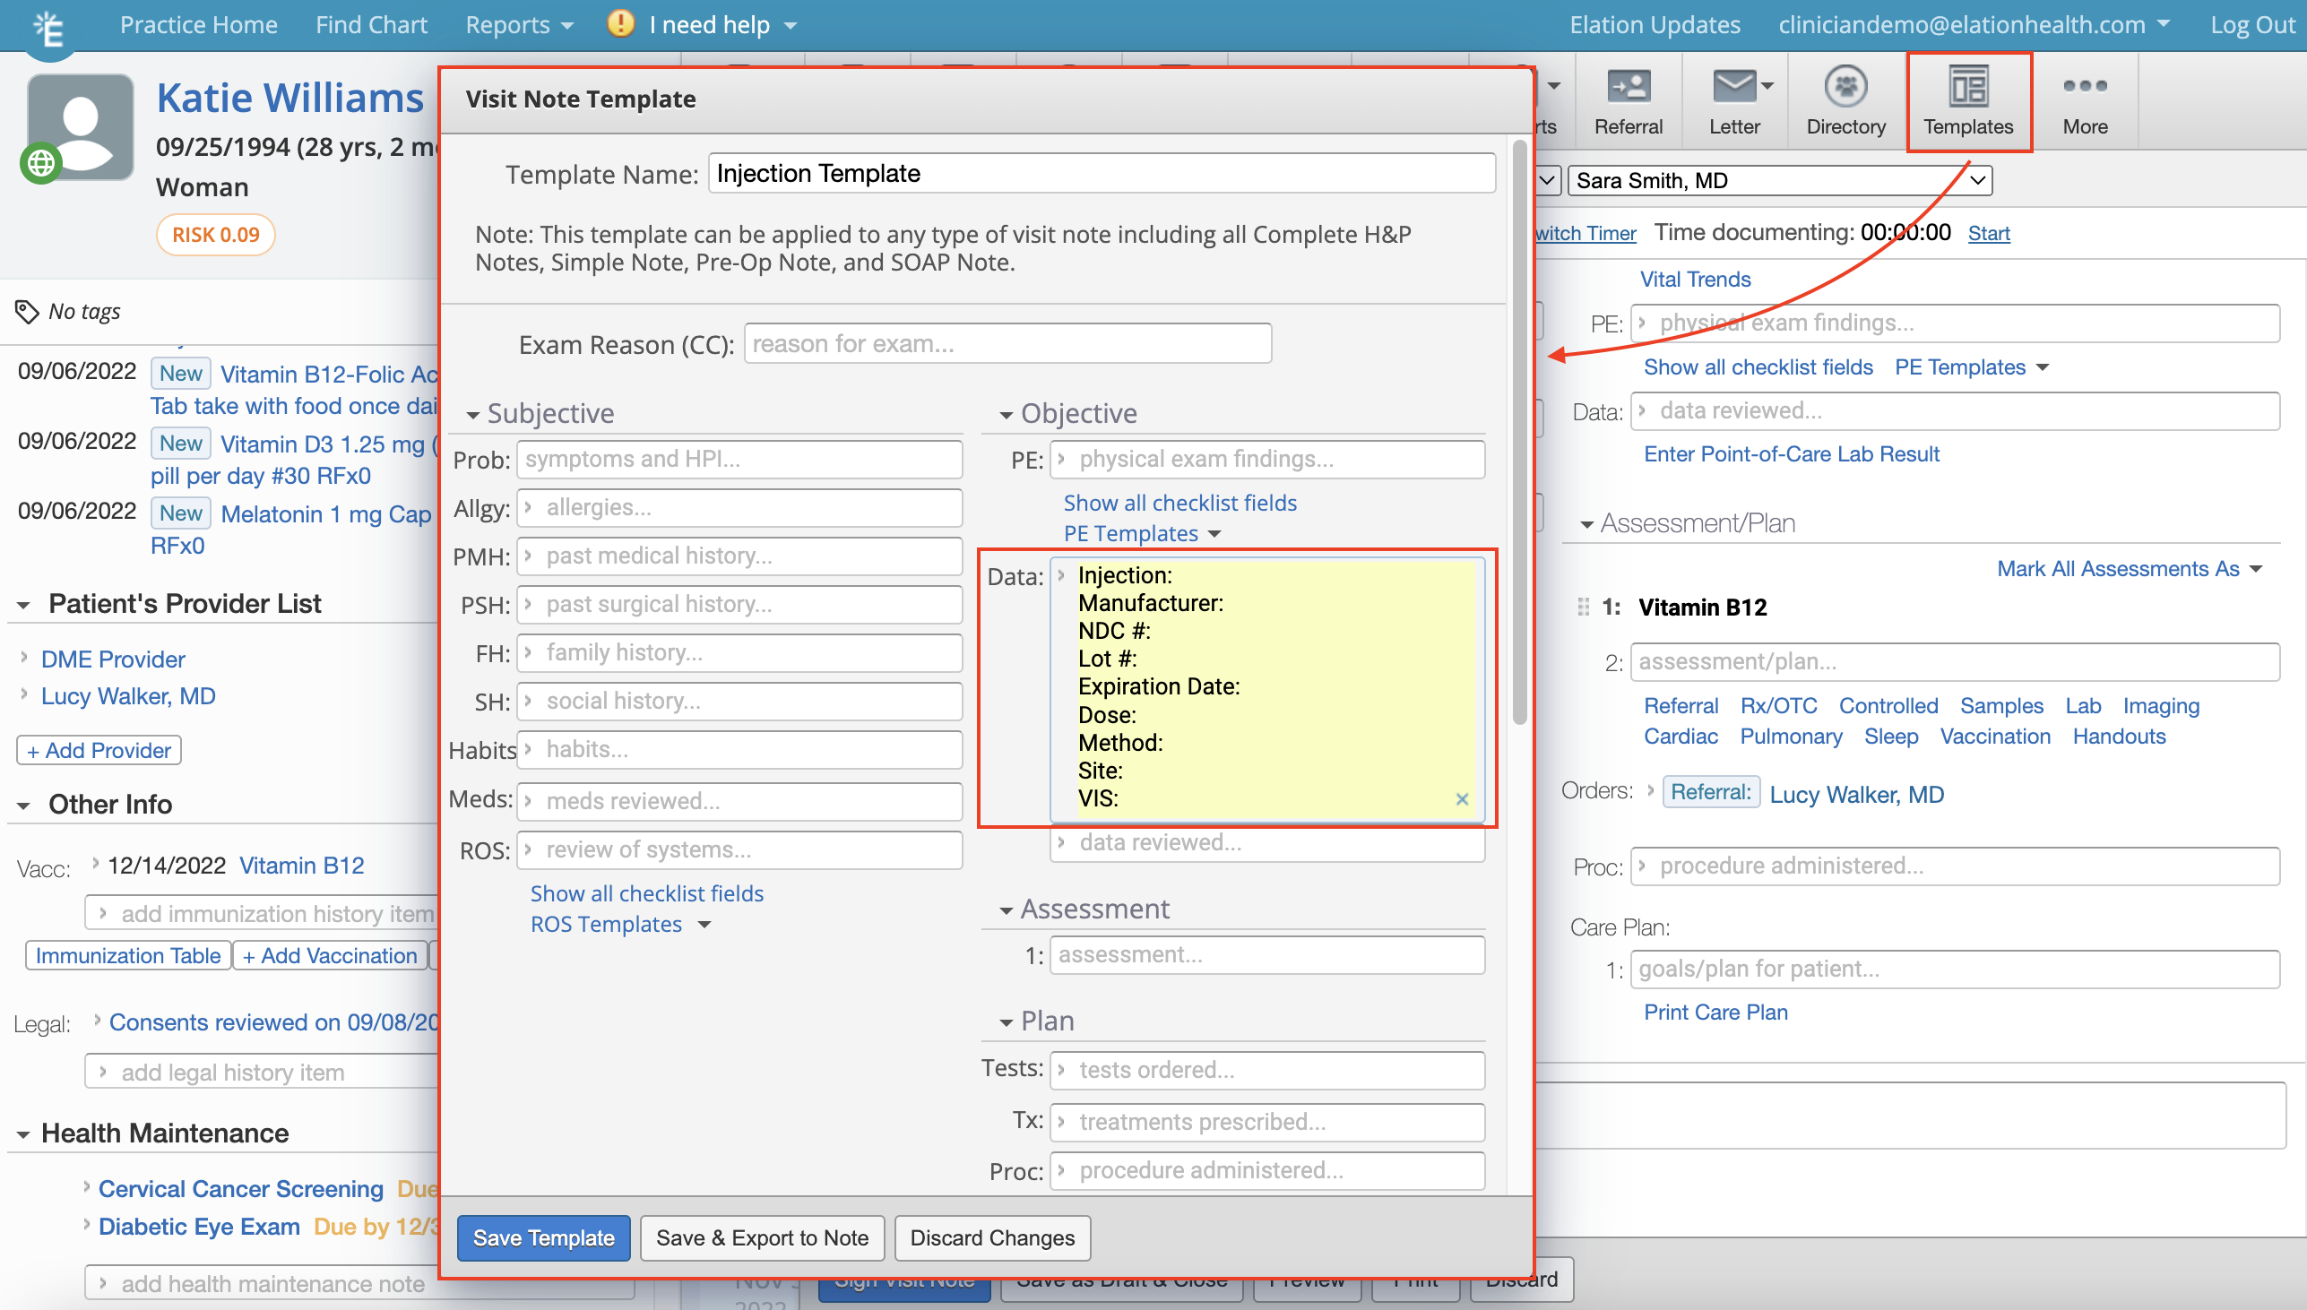This screenshot has height=1310, width=2307.
Task: Click the Elation logo icon
Action: [48, 28]
